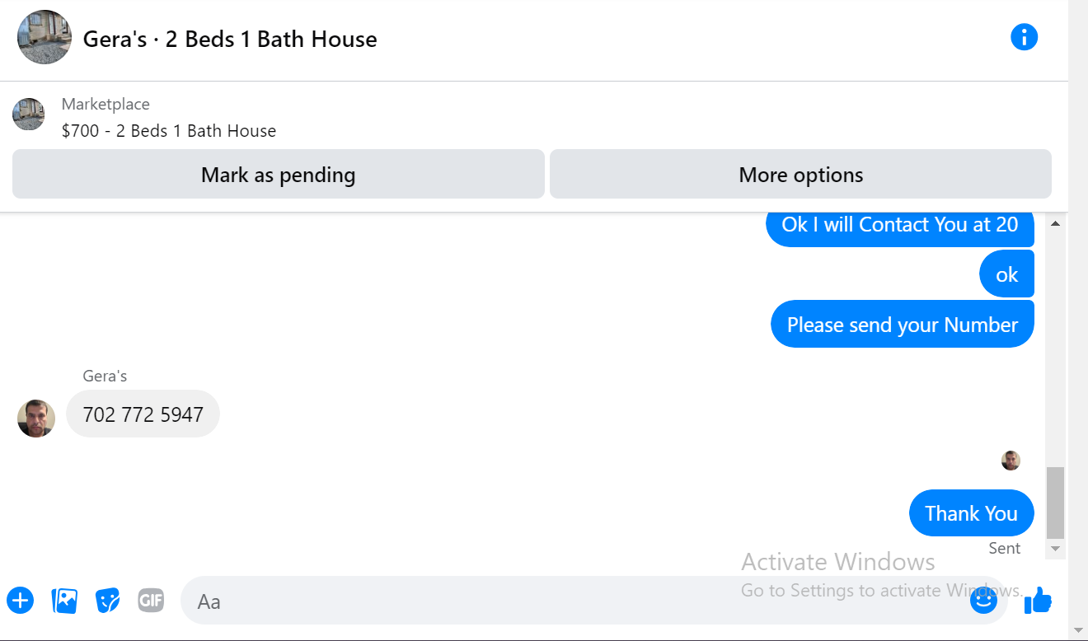Open the GIF picker
The image size is (1088, 641).
(x=151, y=601)
